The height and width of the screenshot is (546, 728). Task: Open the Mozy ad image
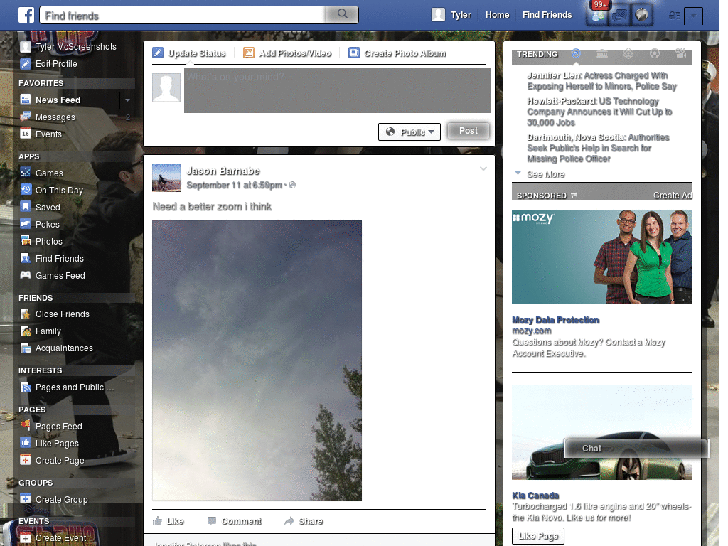pos(601,257)
